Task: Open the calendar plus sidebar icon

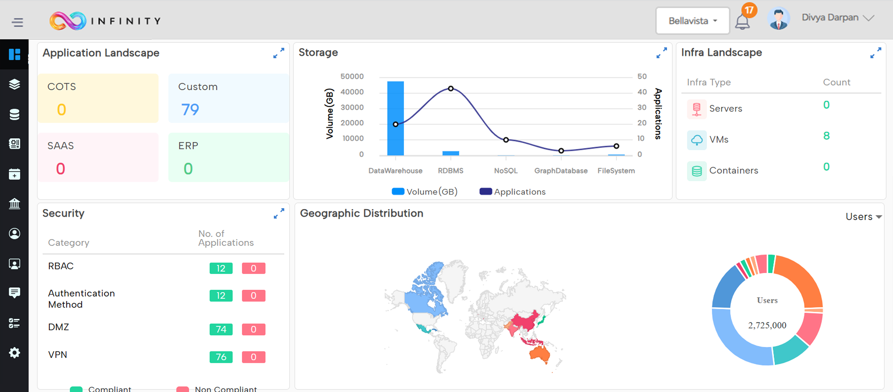Action: coord(14,174)
